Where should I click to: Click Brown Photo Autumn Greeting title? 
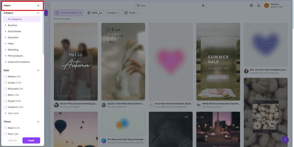(x=78, y=104)
